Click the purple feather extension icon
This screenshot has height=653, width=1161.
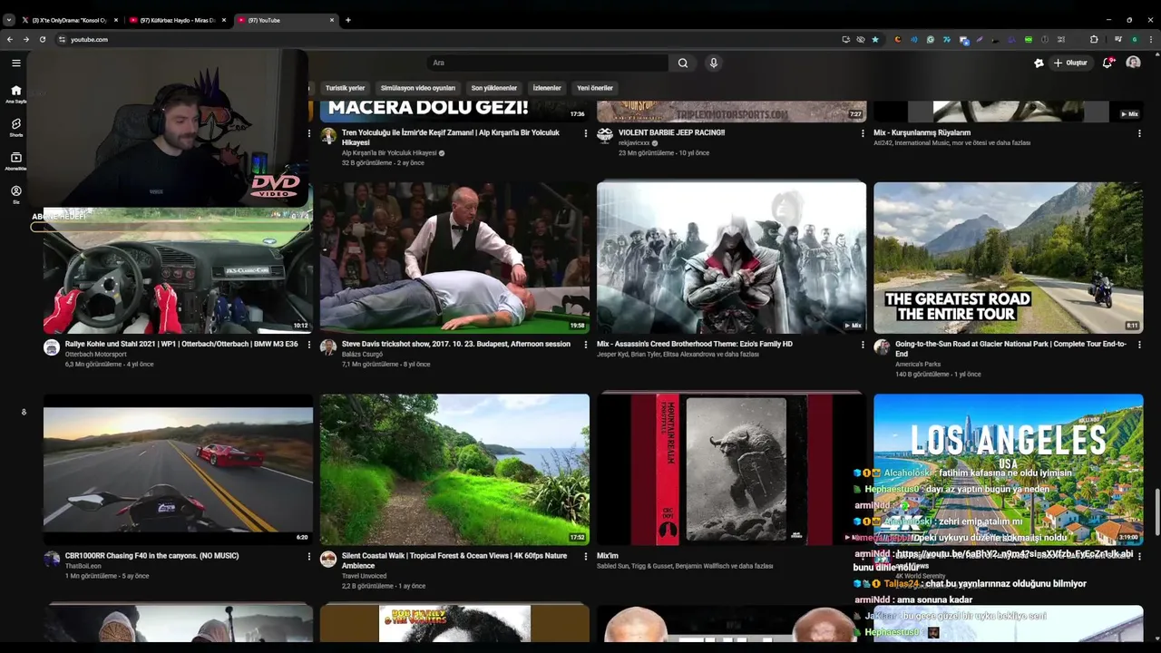[x=980, y=39]
